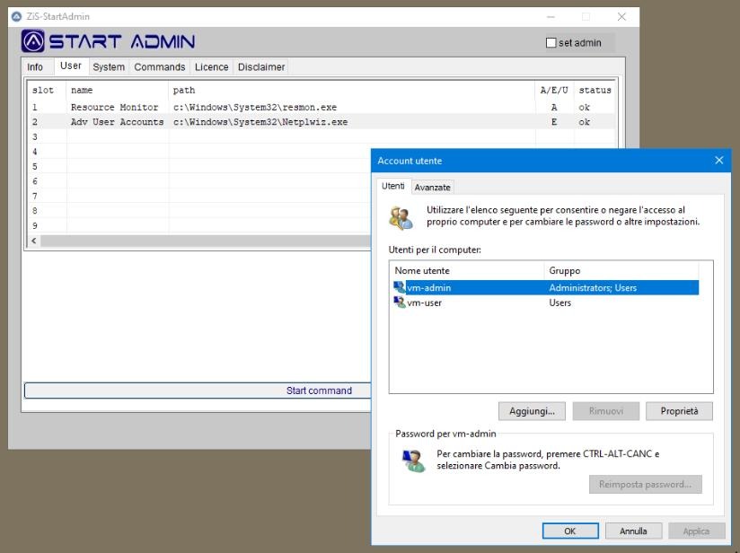Enable the set admin checkbox

click(x=551, y=43)
